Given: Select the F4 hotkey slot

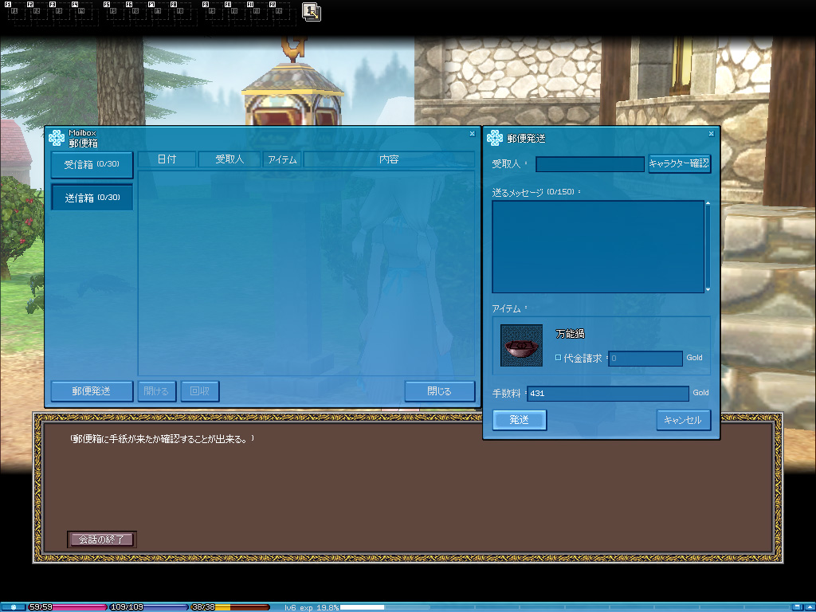Looking at the screenshot, I should (x=82, y=13).
